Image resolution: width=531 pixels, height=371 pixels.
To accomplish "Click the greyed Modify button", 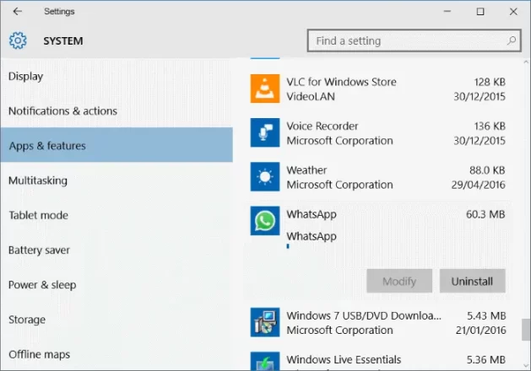I will [x=399, y=281].
